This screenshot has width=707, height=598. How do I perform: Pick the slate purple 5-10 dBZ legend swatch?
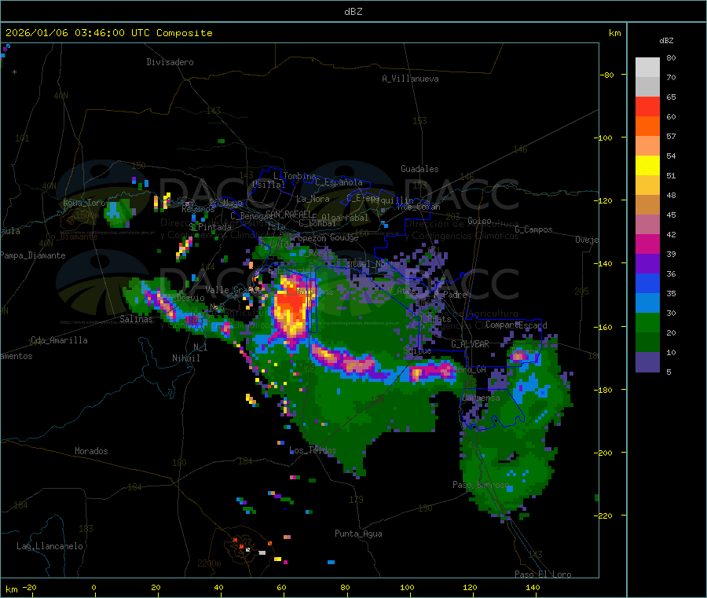(x=647, y=362)
